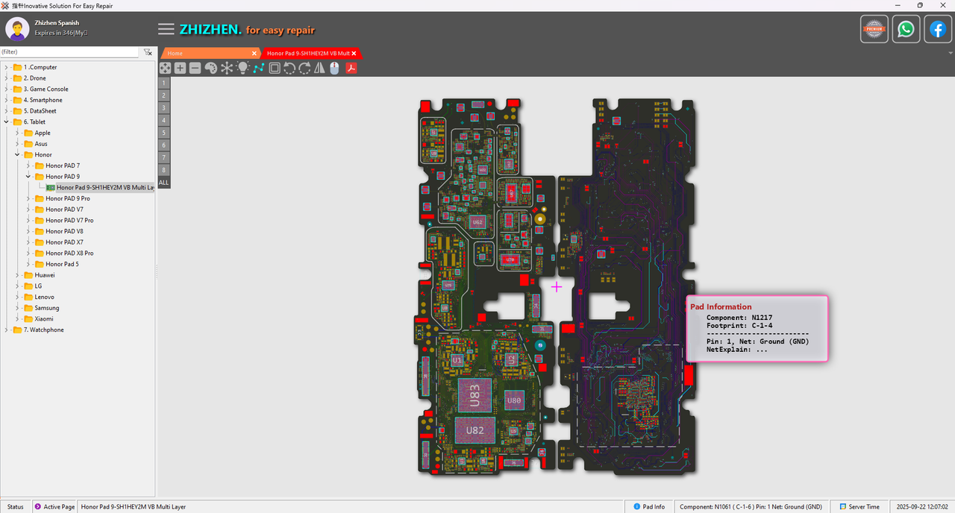Collapse the 6. Tablet folder
This screenshot has width=955, height=513.
(x=7, y=122)
